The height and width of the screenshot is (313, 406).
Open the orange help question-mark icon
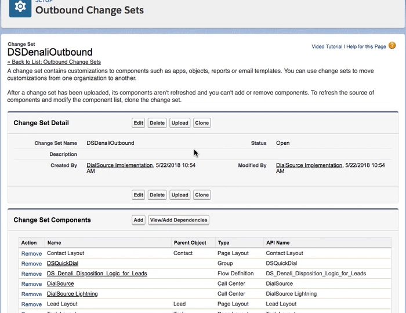[x=392, y=46]
